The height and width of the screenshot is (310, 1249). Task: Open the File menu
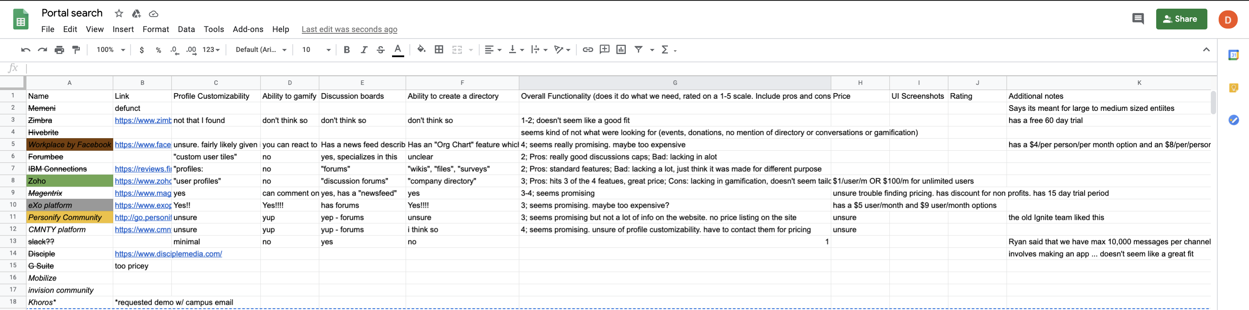[48, 29]
